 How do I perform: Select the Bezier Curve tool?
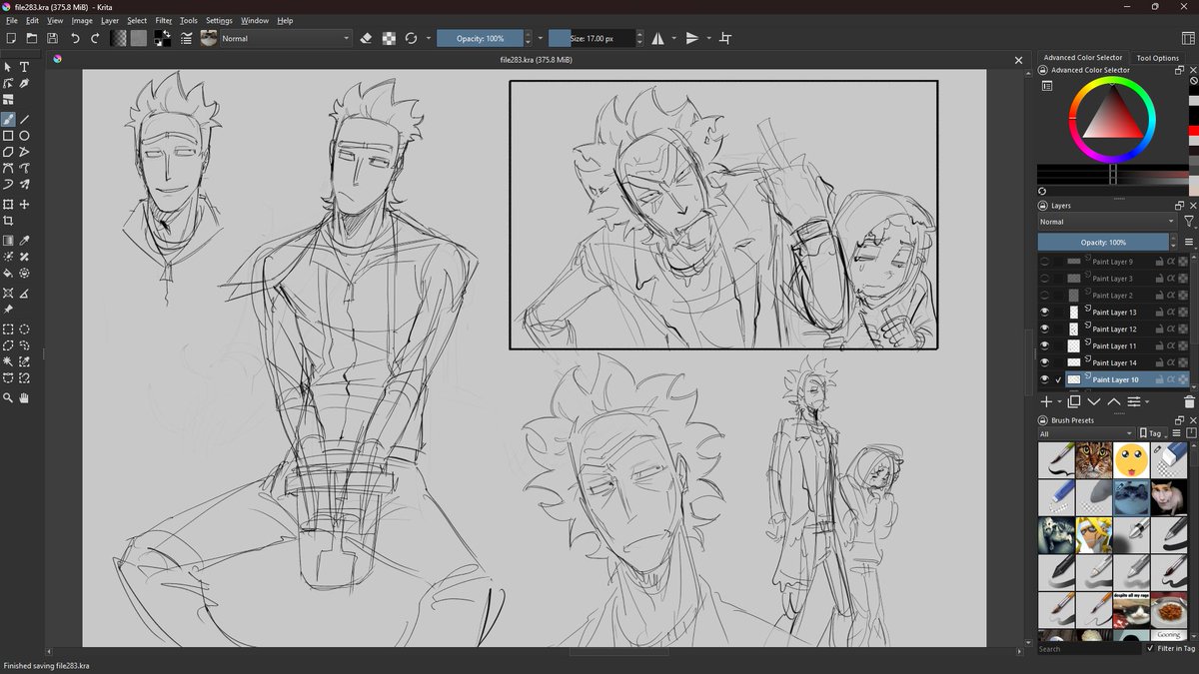[8, 168]
